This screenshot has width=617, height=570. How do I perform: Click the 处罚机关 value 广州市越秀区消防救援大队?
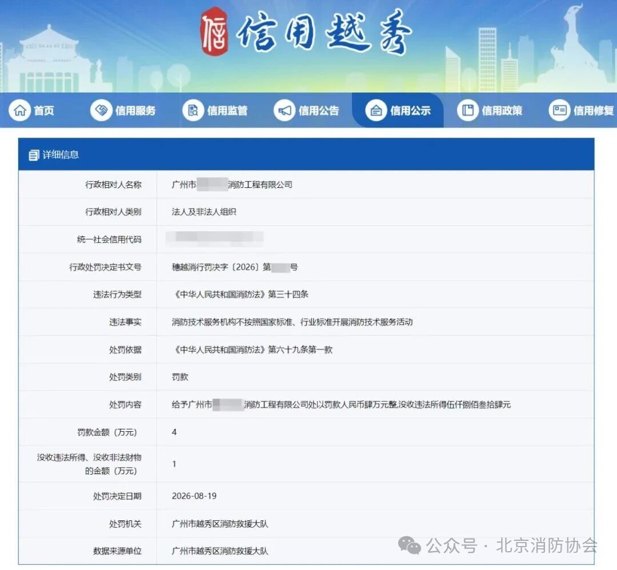pos(220,524)
